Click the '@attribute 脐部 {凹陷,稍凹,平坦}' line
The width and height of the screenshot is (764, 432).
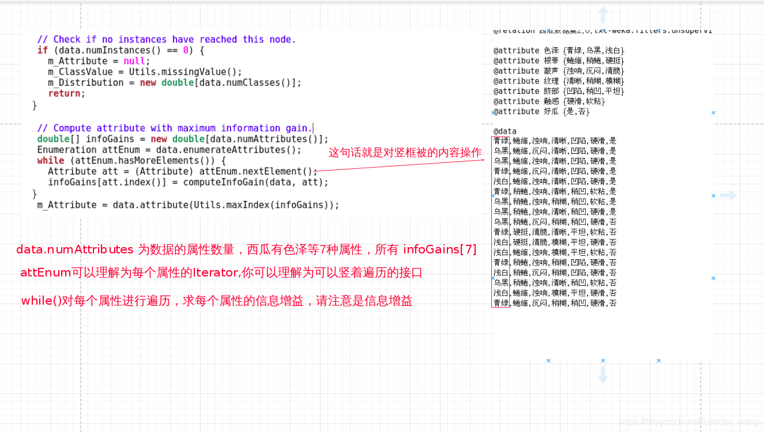point(559,91)
